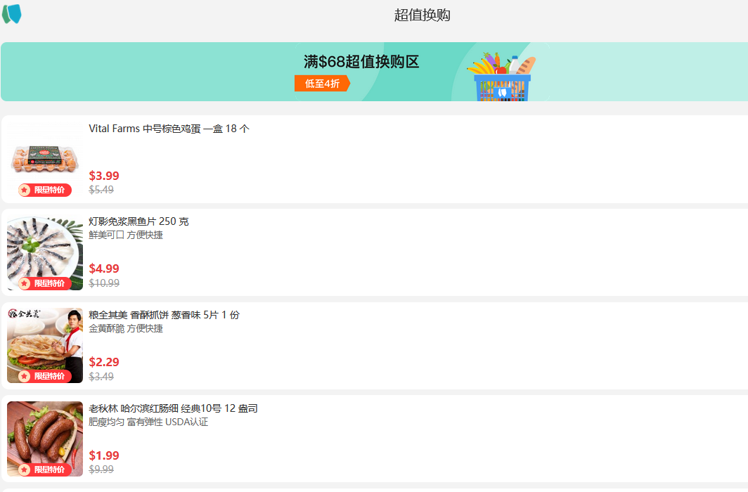748x492 pixels.
Task: Click the 超值换购 page title
Action: click(423, 15)
